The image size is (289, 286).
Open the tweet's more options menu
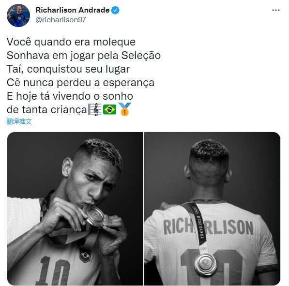coord(276,10)
